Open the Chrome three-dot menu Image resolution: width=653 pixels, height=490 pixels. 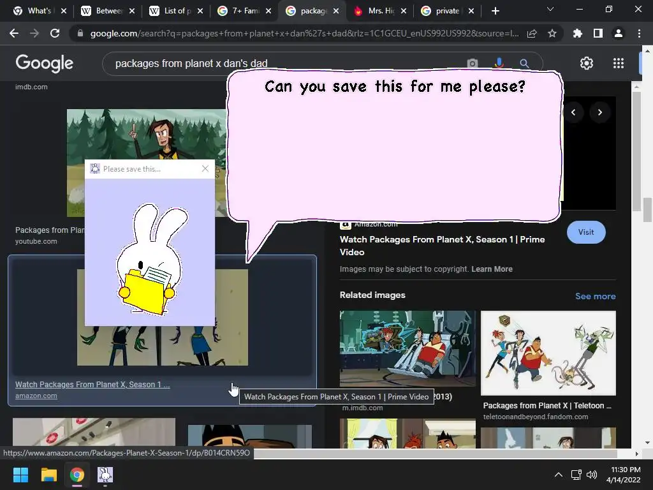(639, 33)
